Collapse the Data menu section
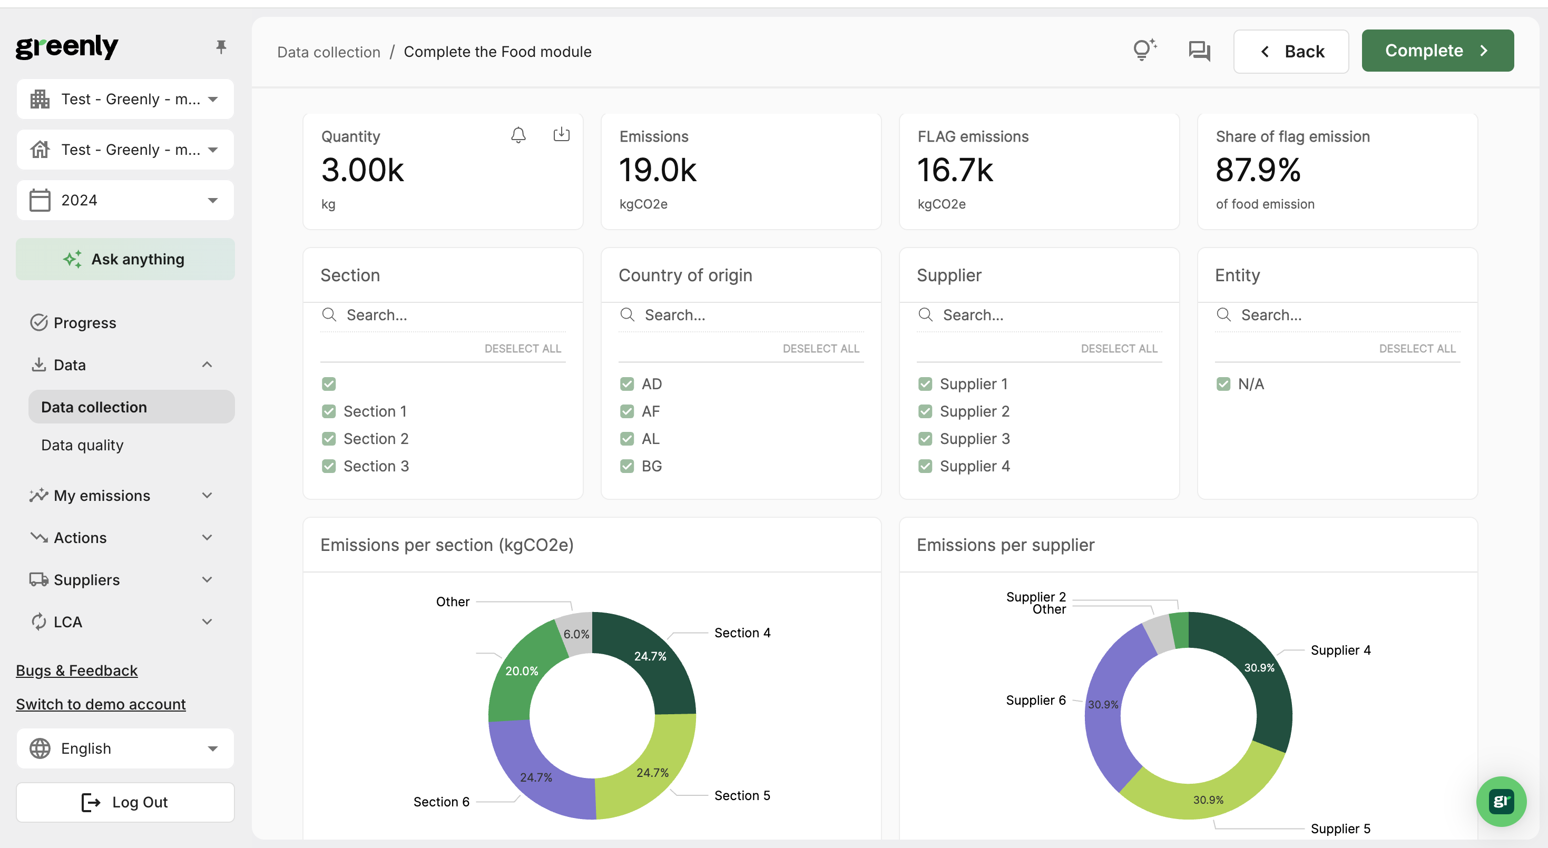1548x848 pixels. [207, 364]
